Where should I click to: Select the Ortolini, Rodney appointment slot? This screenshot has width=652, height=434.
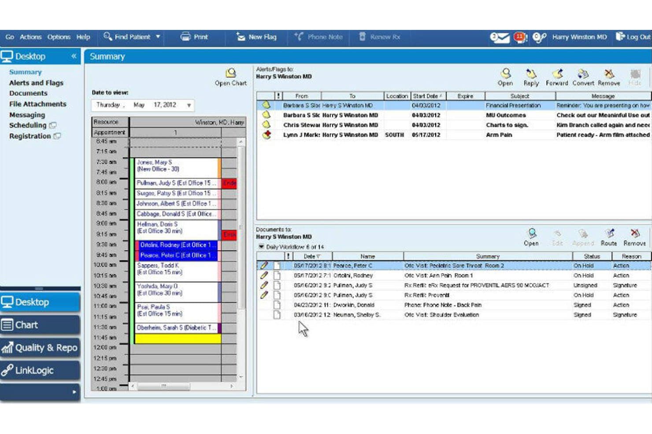click(176, 245)
